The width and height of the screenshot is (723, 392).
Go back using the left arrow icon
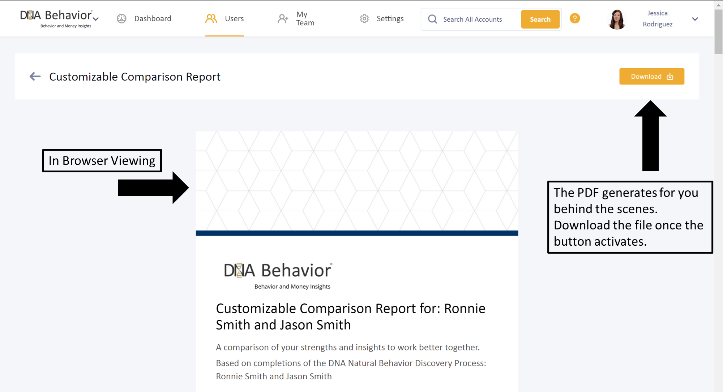coord(35,76)
